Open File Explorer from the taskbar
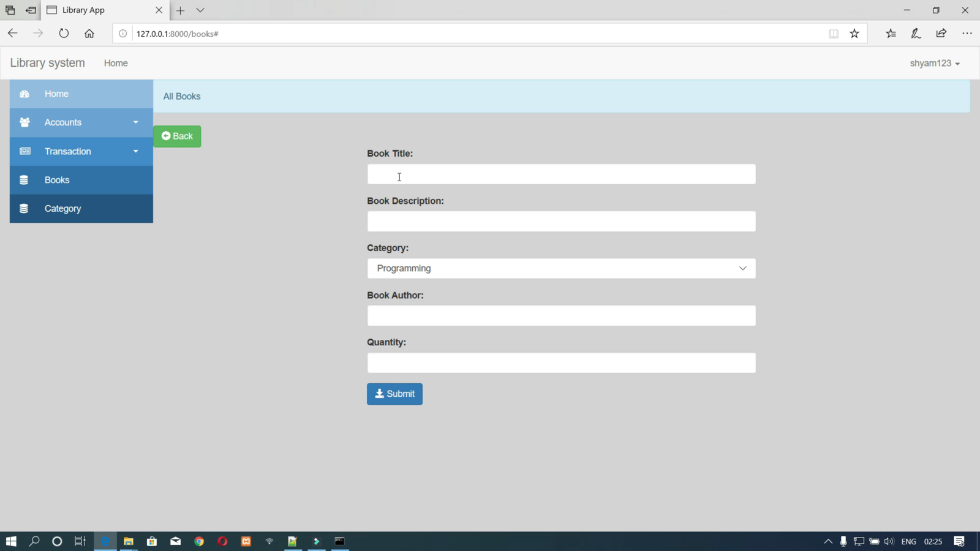The image size is (980, 551). point(129,541)
